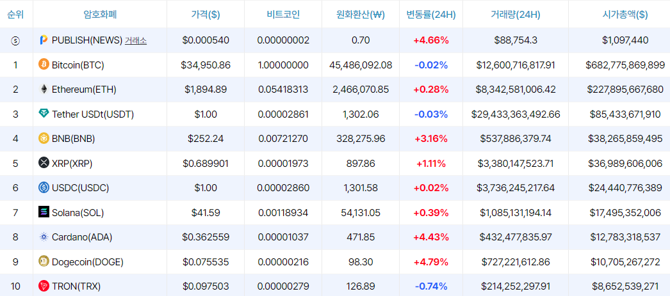The width and height of the screenshot is (670, 296).
Task: Click the USDC blue logo icon
Action: 44,188
